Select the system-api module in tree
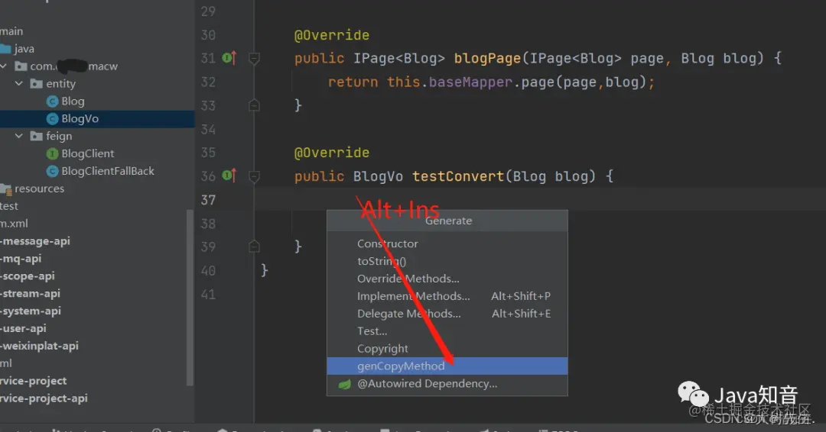The height and width of the screenshot is (432, 826). point(31,311)
